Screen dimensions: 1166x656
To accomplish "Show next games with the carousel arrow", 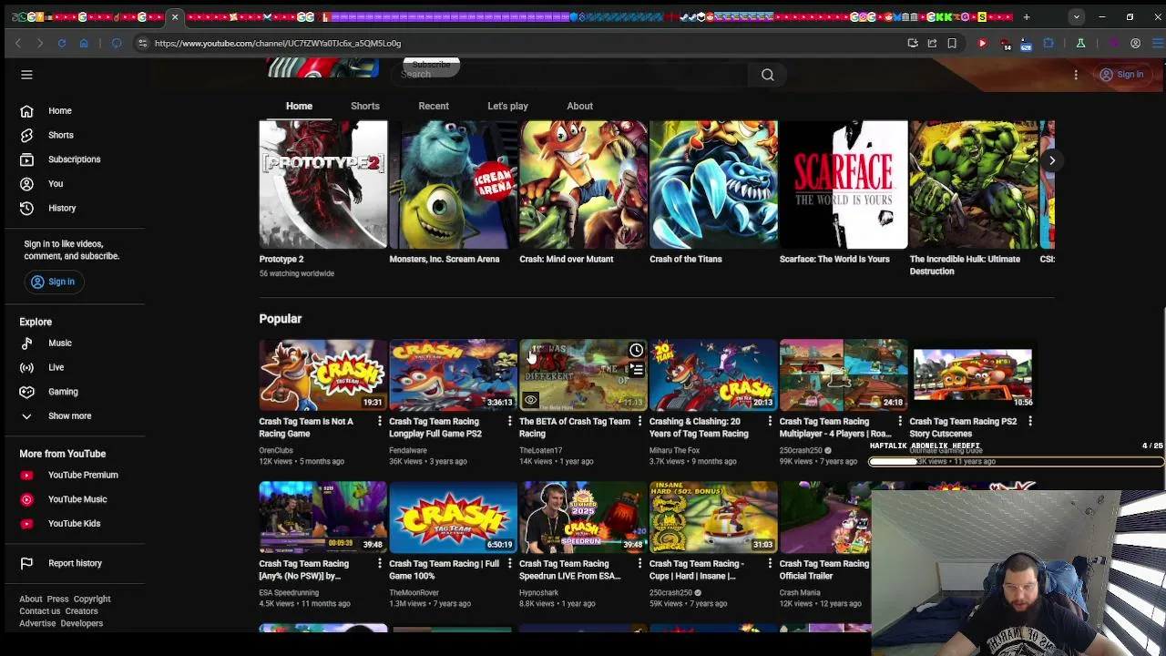I will click(x=1052, y=160).
